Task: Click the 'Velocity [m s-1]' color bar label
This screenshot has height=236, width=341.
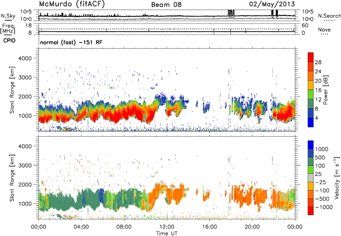Action: pos(336,178)
